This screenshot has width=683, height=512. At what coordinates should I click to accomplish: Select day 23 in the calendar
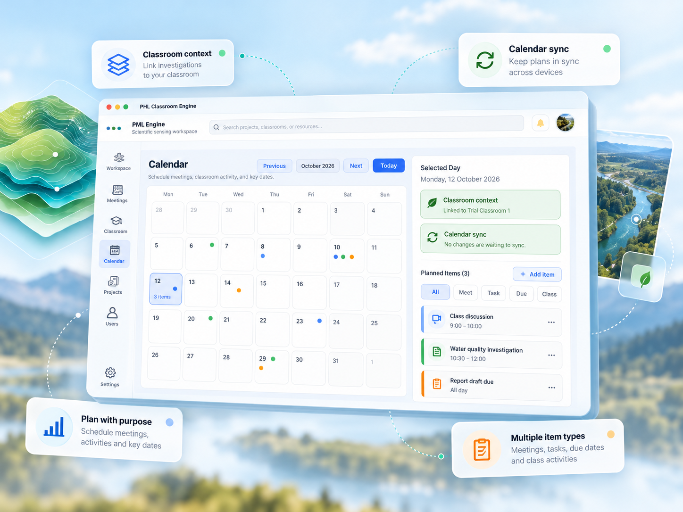point(309,330)
